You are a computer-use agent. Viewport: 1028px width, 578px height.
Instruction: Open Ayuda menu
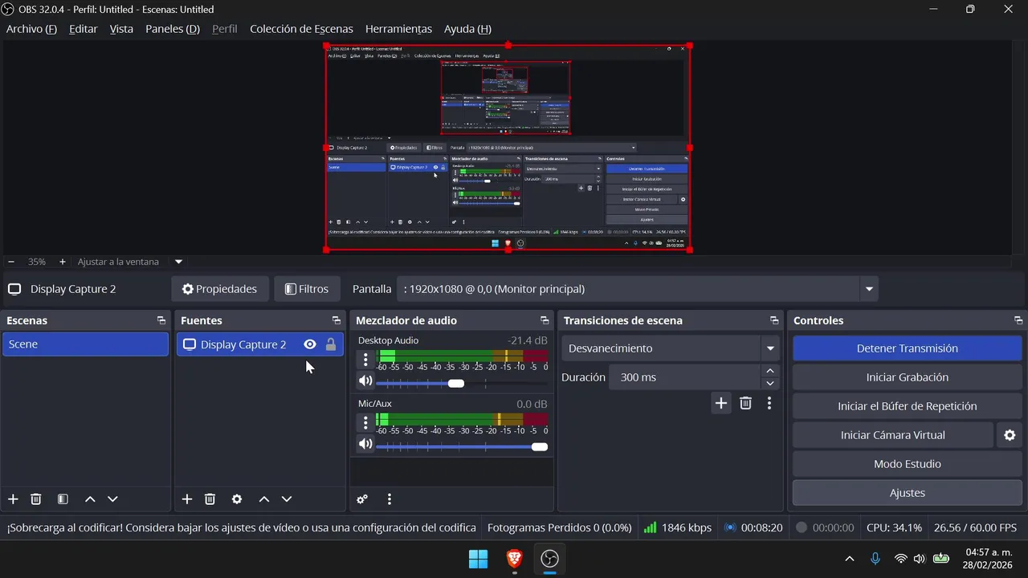coord(467,29)
